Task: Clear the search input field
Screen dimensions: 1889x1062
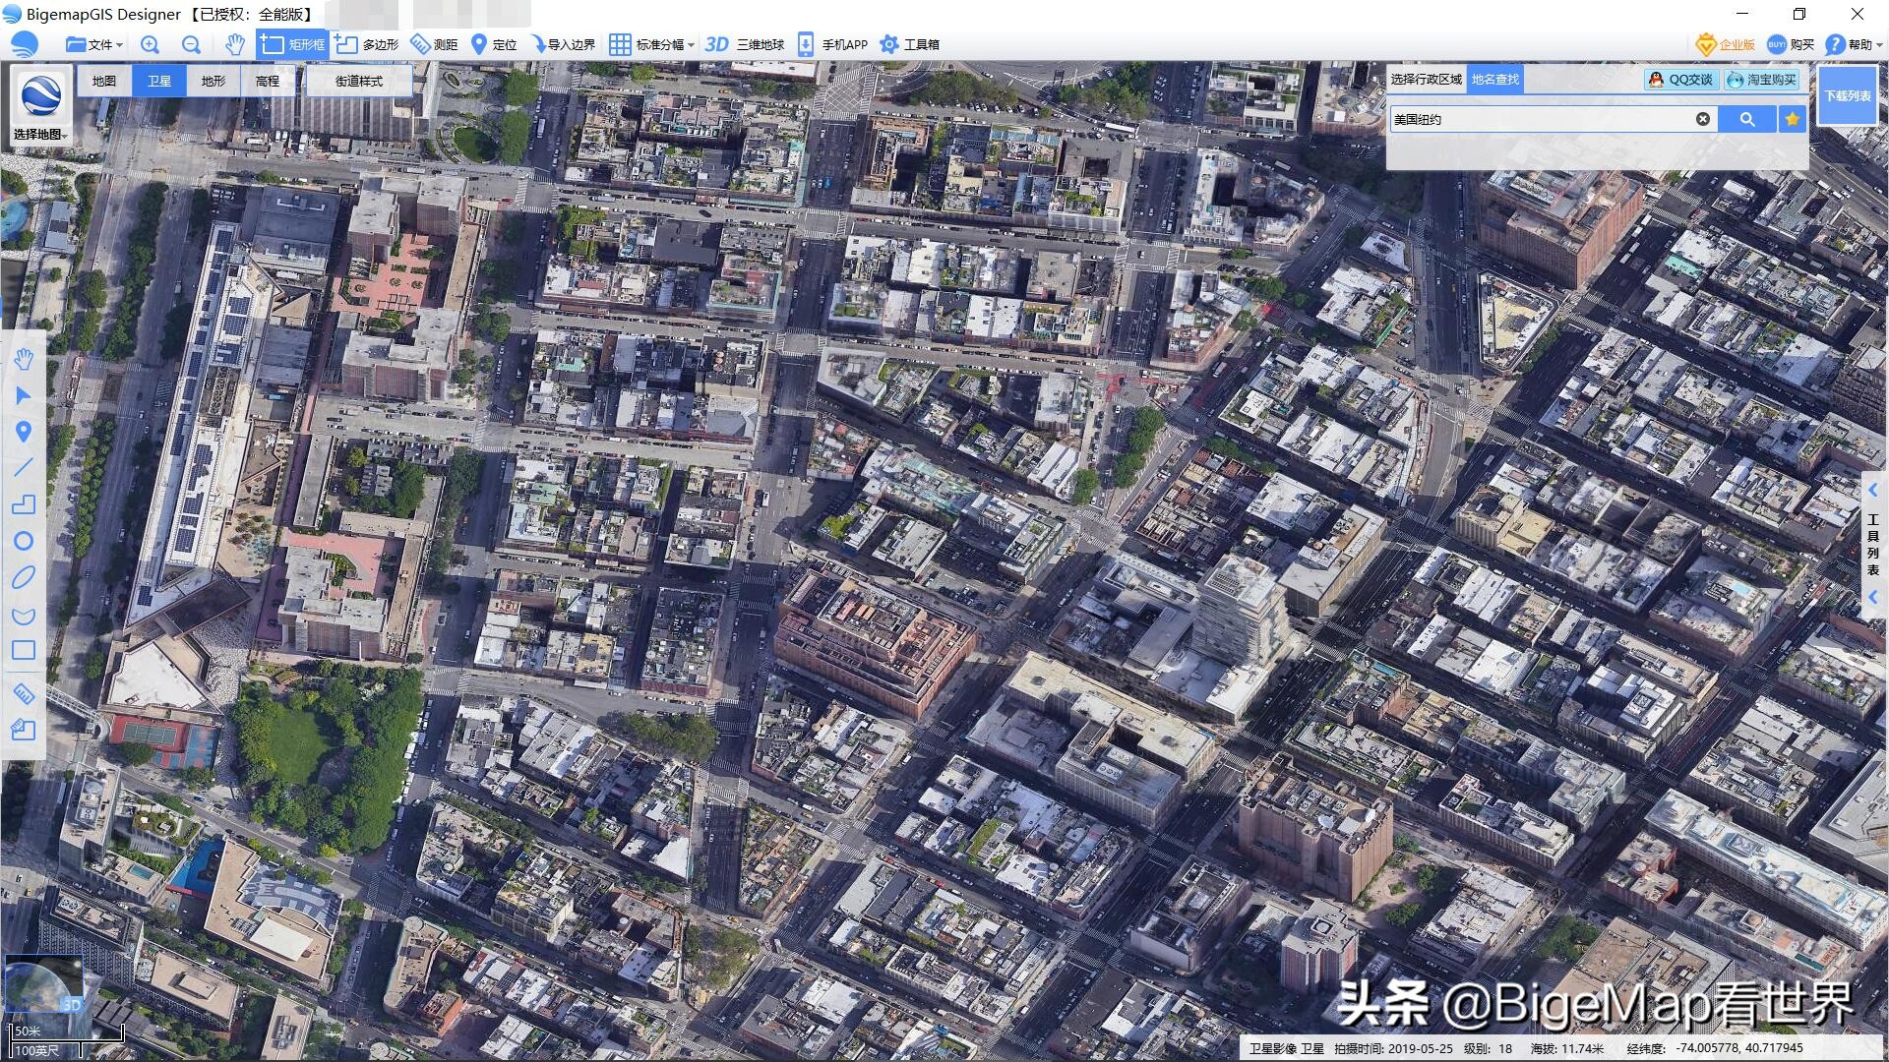Action: (1701, 119)
